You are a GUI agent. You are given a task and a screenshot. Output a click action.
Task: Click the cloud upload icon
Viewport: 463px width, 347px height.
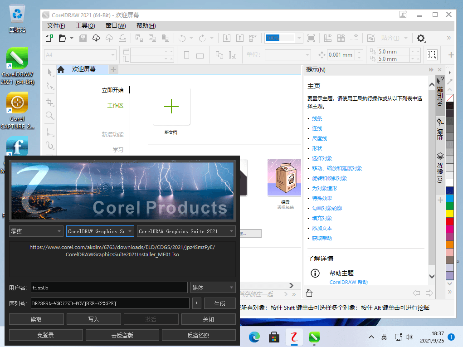click(109, 38)
